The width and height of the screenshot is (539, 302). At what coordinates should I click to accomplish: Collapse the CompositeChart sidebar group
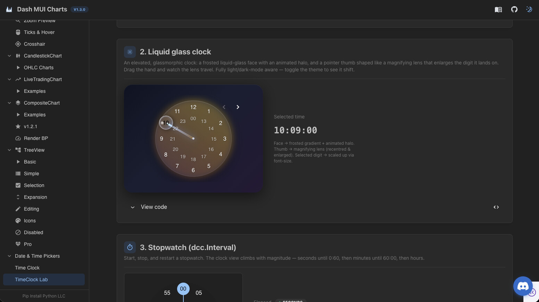click(x=9, y=103)
